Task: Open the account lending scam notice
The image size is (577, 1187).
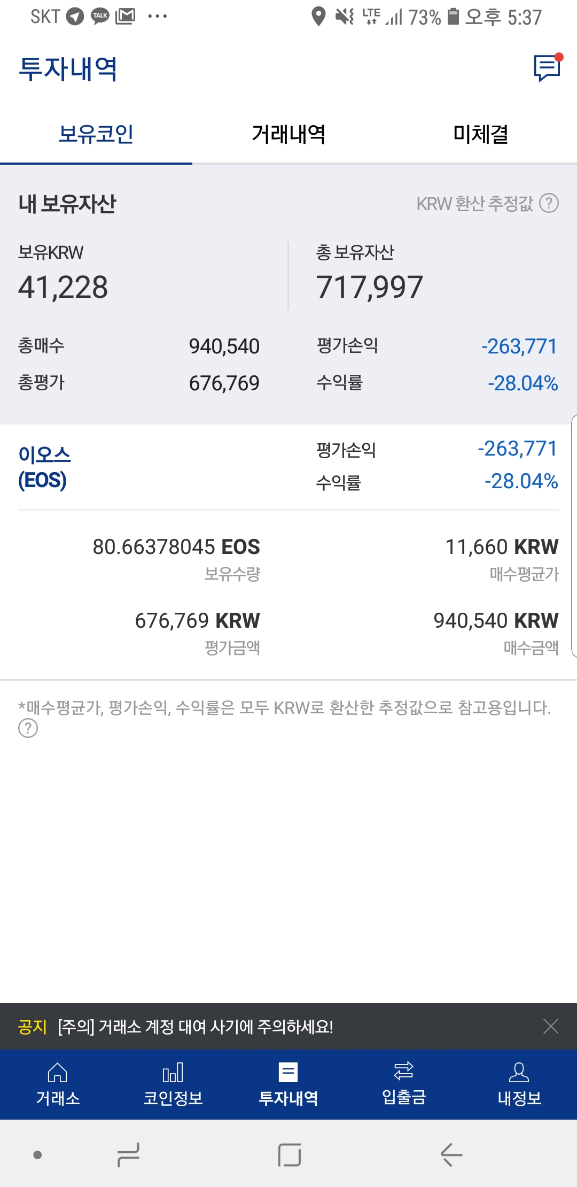Action: click(x=196, y=1027)
